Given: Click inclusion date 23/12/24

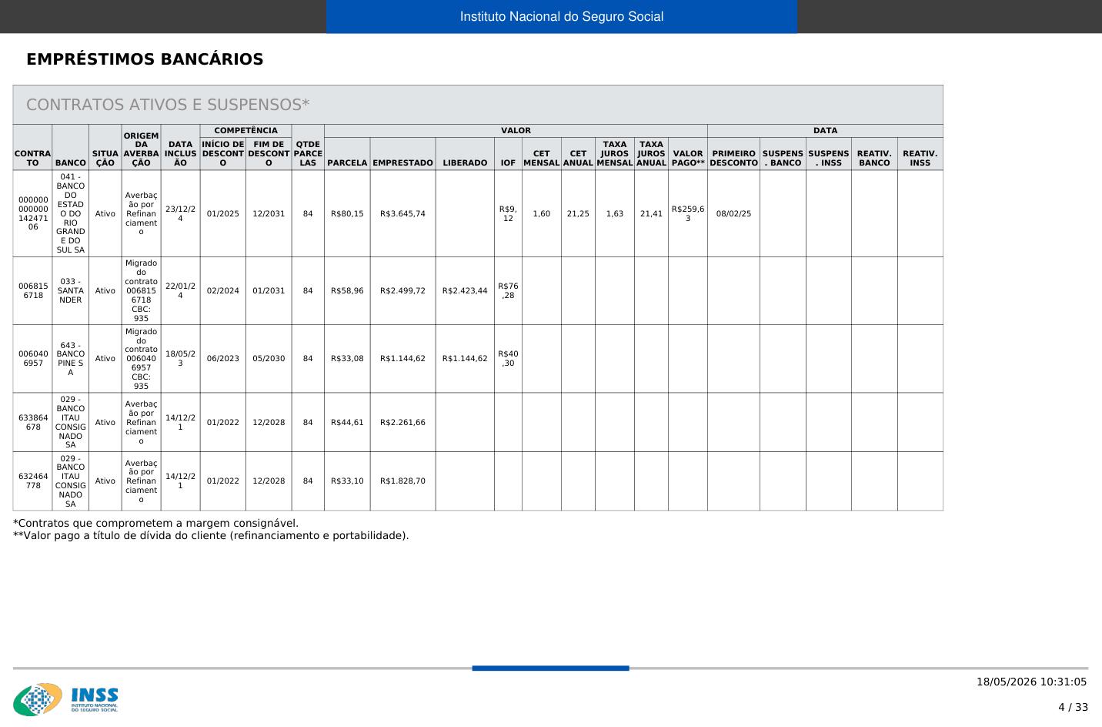Looking at the screenshot, I should 181,213.
